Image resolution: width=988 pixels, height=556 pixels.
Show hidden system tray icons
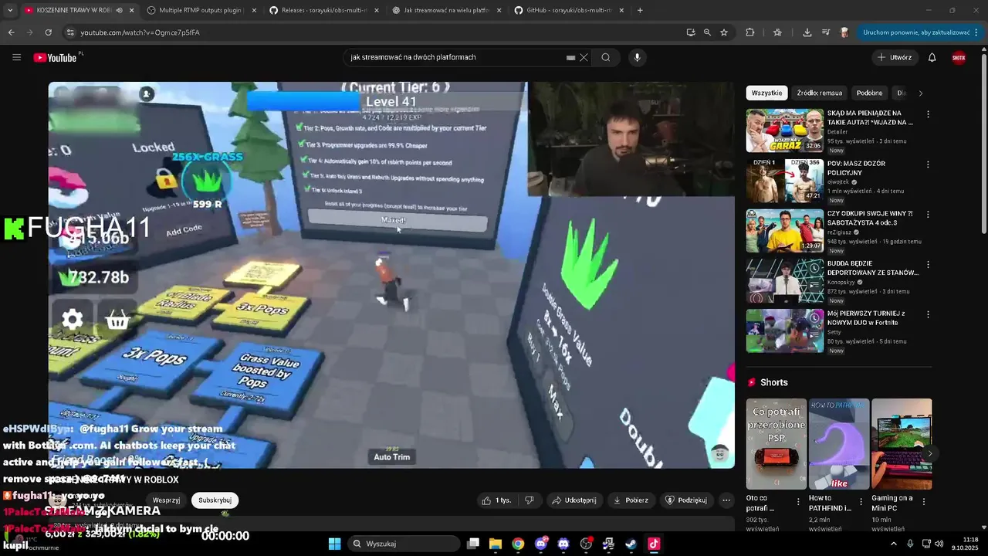coord(894,544)
